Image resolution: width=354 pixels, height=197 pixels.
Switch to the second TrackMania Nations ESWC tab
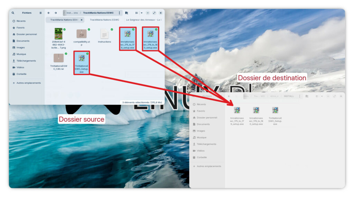coord(104,20)
